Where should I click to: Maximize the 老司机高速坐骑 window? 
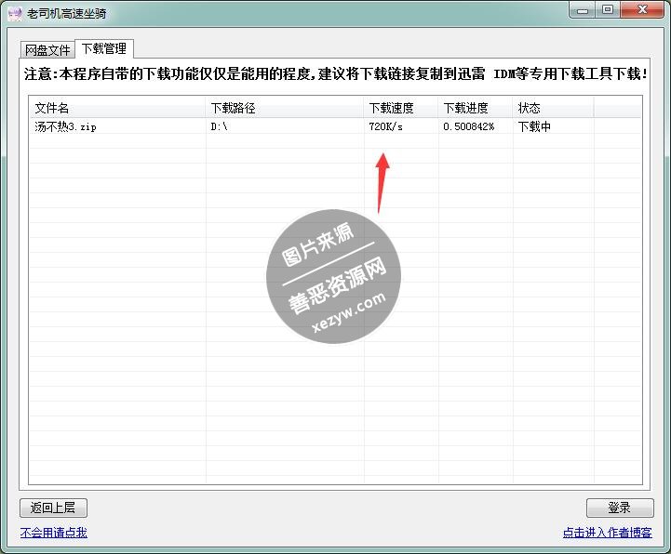[x=607, y=10]
